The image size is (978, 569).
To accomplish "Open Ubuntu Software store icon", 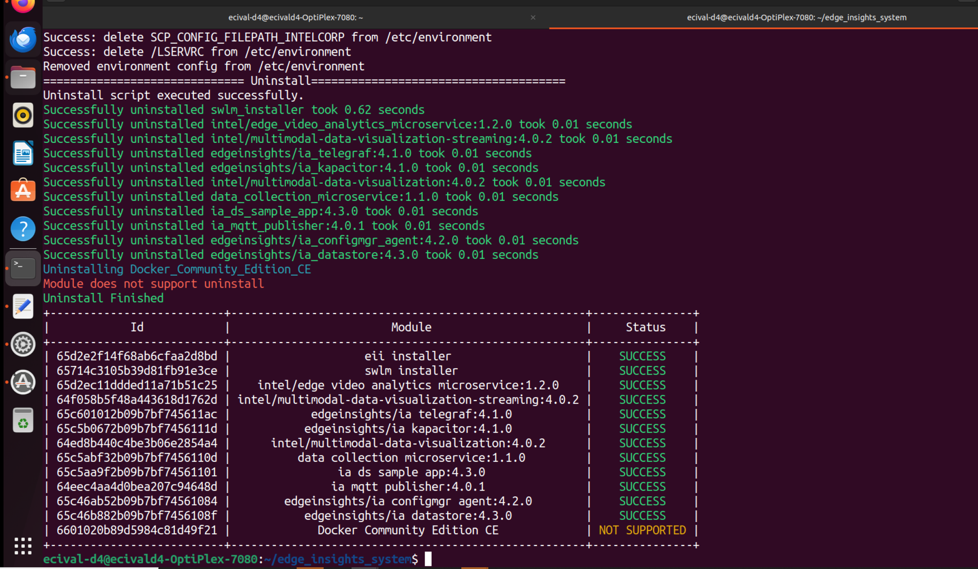I will click(23, 191).
